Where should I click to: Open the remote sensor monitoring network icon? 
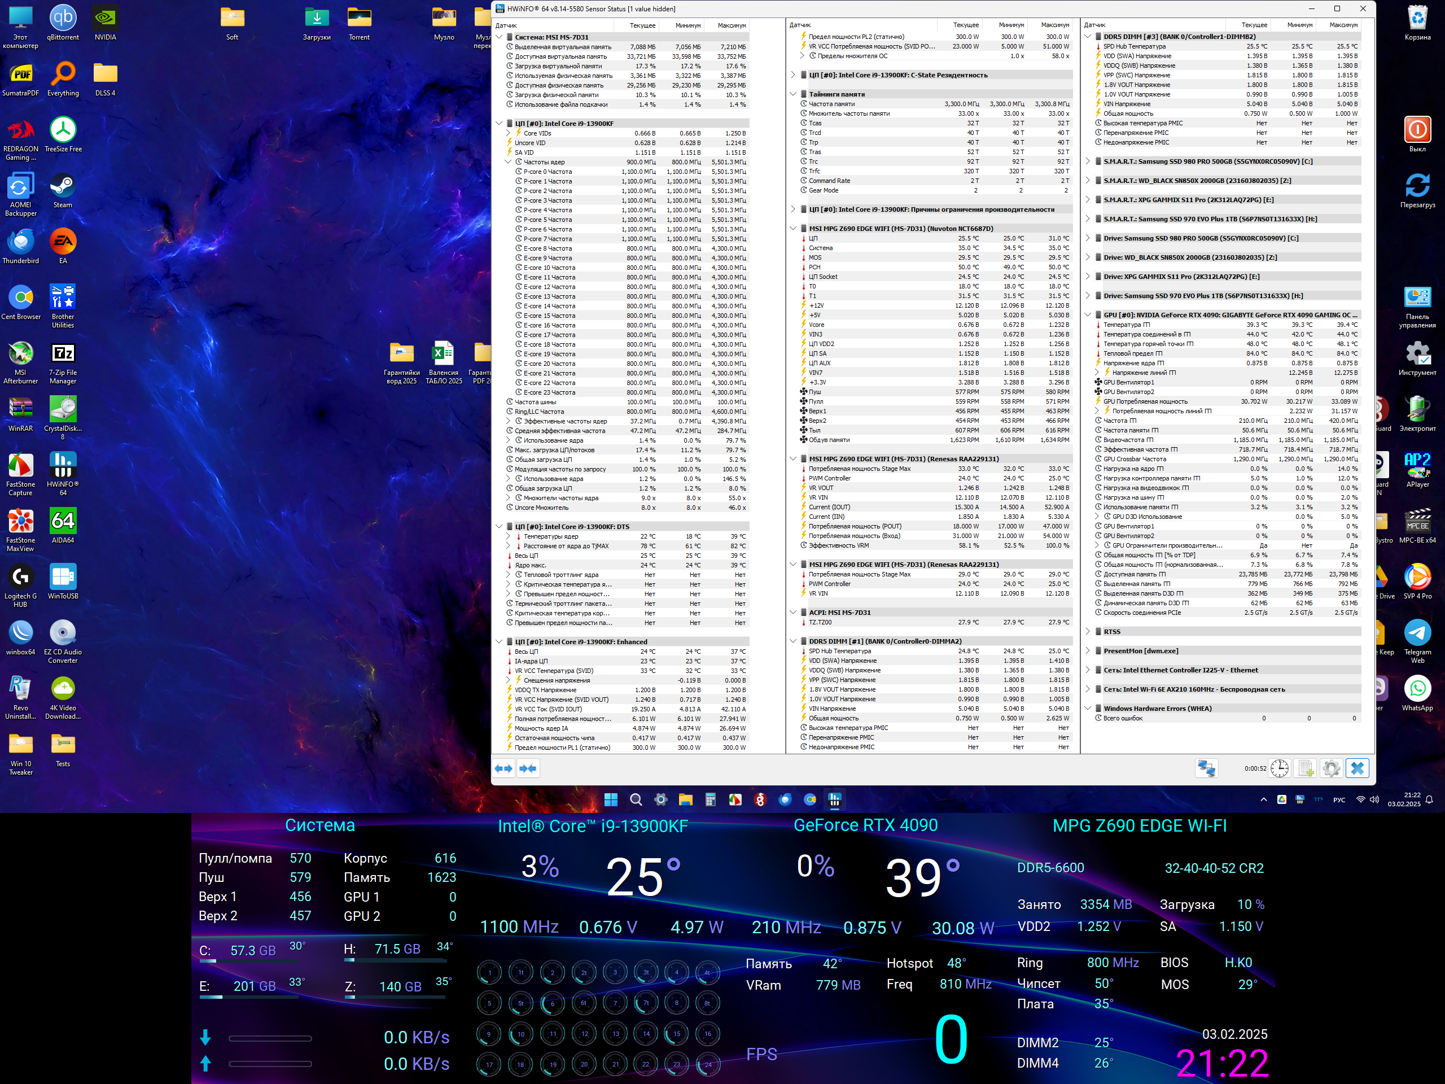pos(1206,768)
